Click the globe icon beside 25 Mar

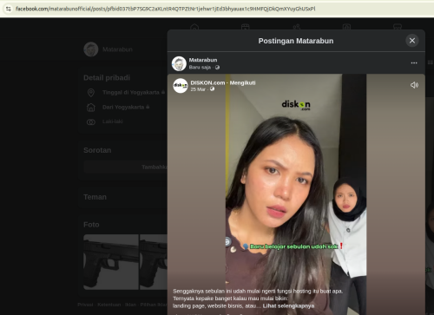point(212,89)
